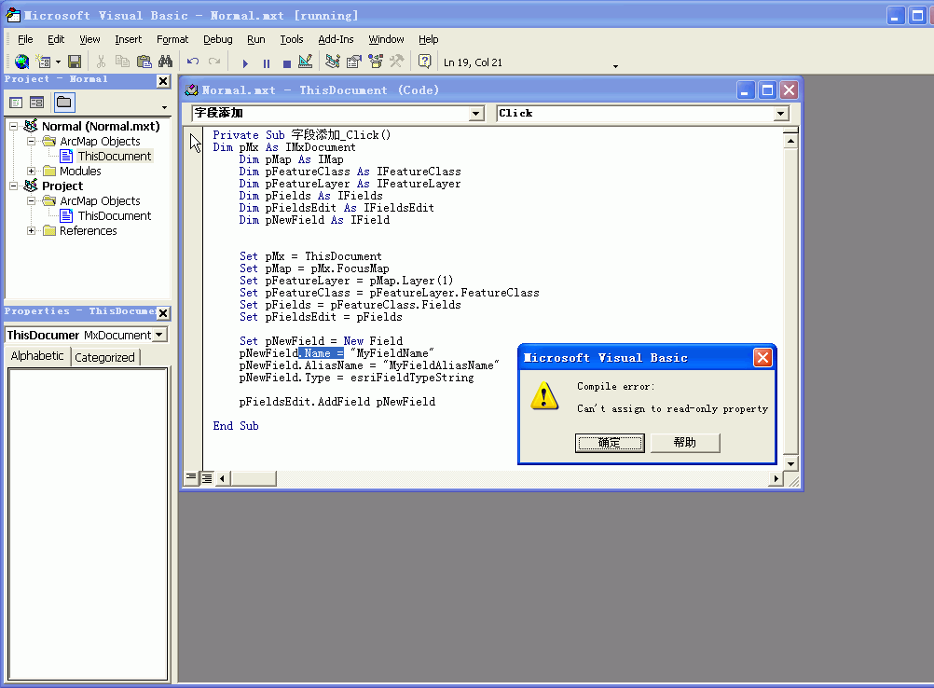
Task: Open the Window menu
Action: (386, 39)
